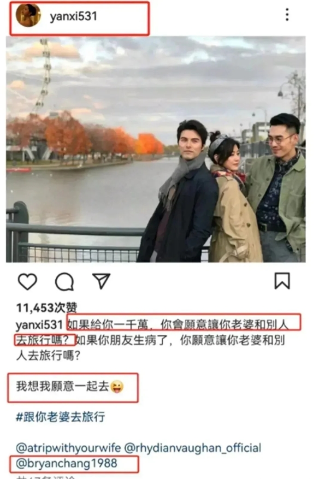This screenshot has height=479, width=319.
Task: Visit the @rhydianvaughan_official mention
Action: 192,448
